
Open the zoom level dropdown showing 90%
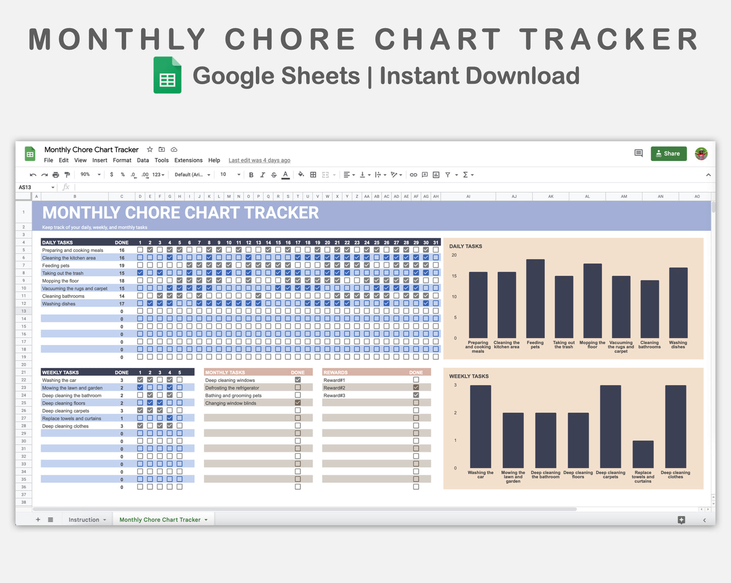(x=90, y=175)
